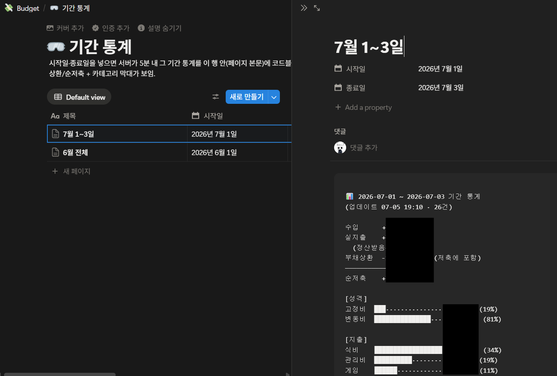Click the 새로 만들기 button
The width and height of the screenshot is (557, 376).
coord(247,97)
